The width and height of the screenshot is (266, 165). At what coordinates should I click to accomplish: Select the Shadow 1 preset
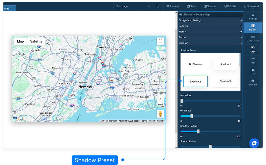225,64
